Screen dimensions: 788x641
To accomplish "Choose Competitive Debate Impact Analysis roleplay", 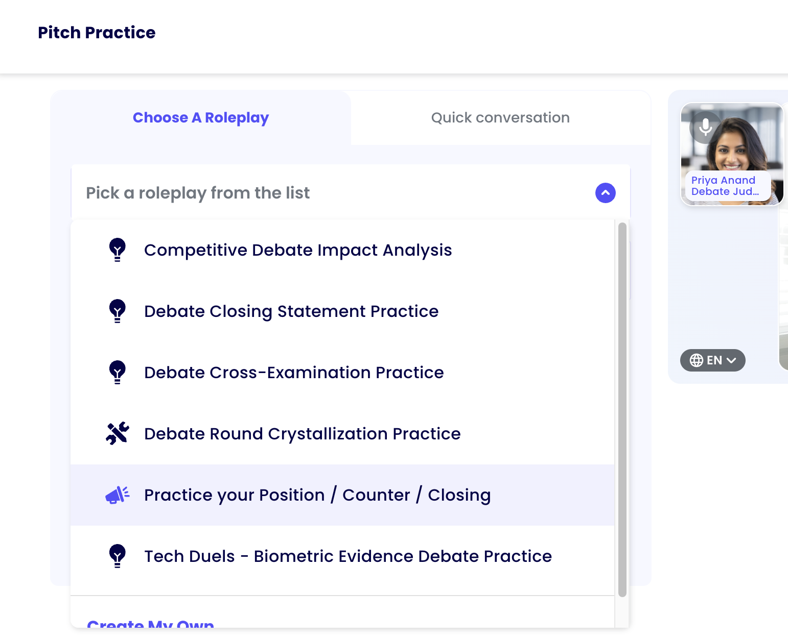I will click(x=298, y=250).
